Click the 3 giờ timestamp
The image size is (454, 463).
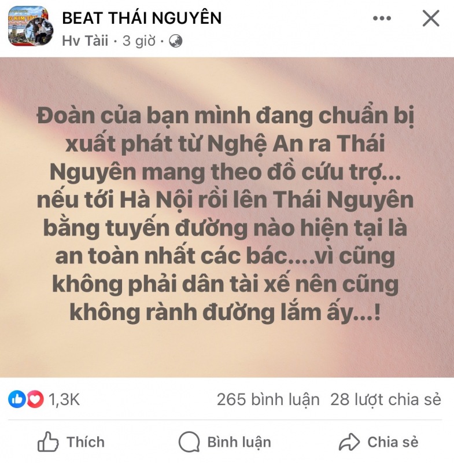click(x=139, y=41)
